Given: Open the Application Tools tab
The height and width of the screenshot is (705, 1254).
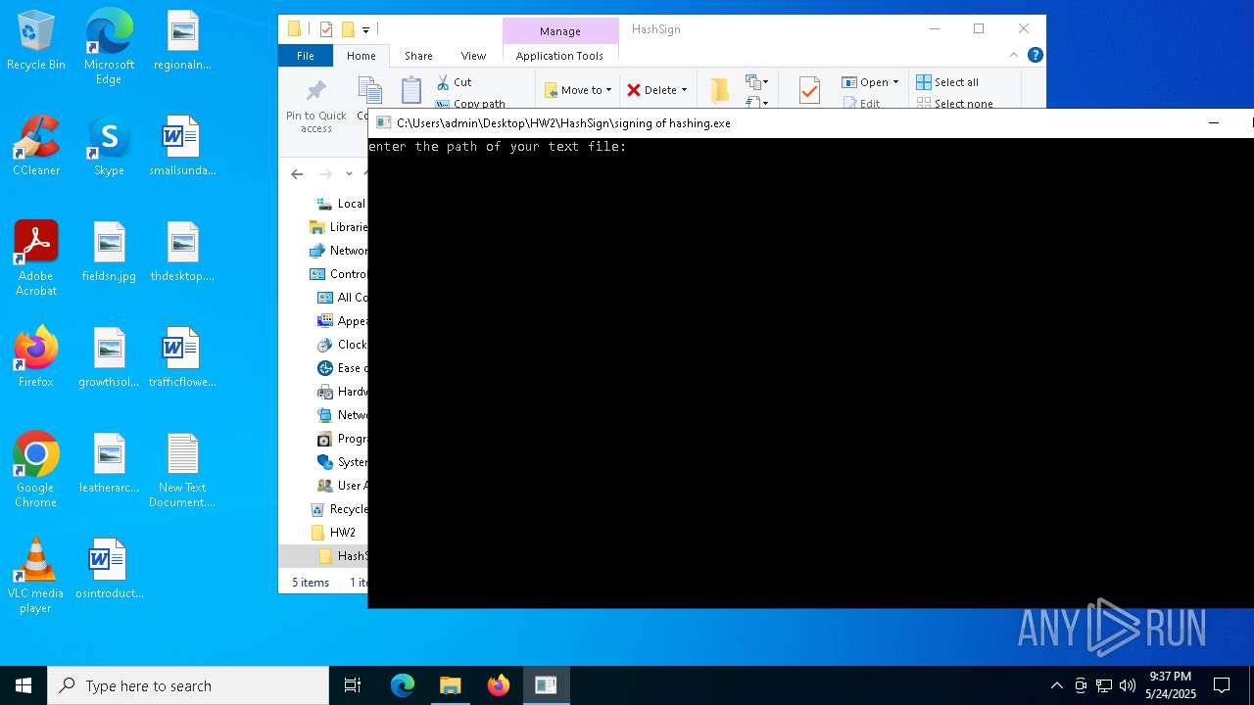Looking at the screenshot, I should (559, 56).
